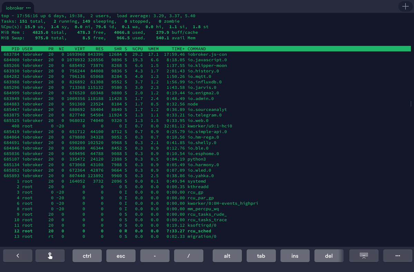Show the on-screen keyboard icon
This screenshot has width=414, height=272.
364,256
